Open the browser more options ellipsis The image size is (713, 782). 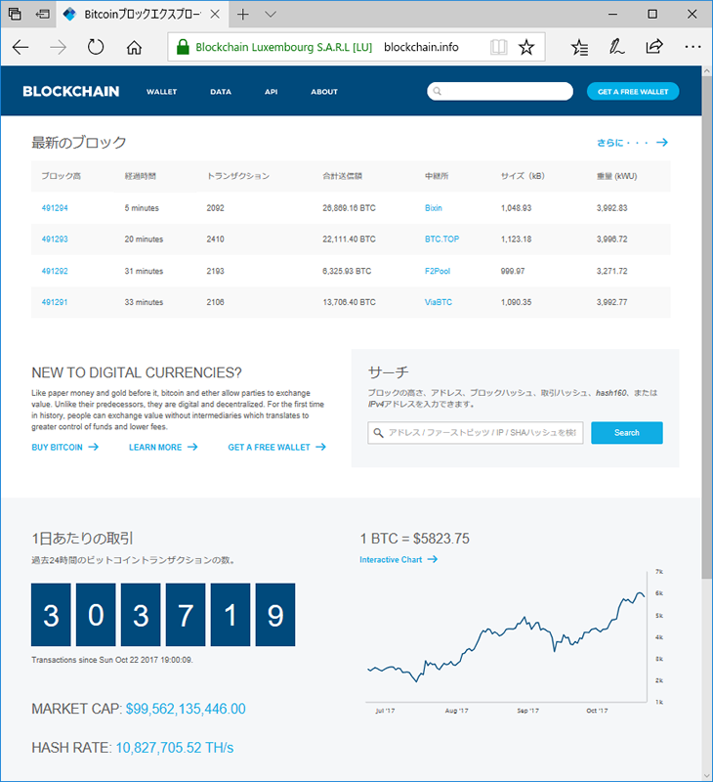coord(692,47)
